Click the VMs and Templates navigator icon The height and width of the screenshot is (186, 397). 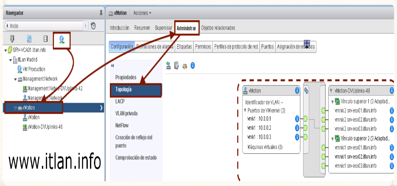click(x=29, y=39)
